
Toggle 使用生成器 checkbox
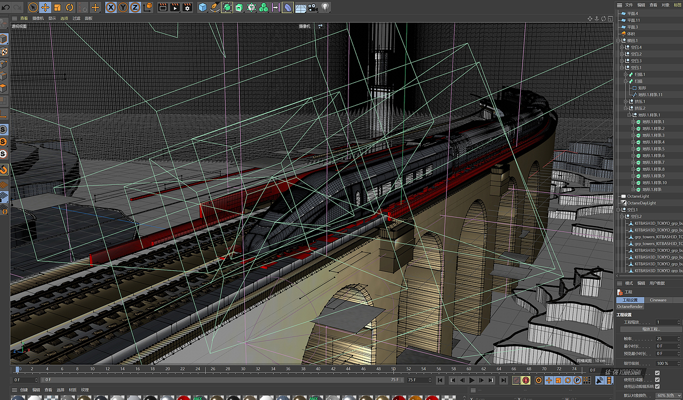coord(657,380)
